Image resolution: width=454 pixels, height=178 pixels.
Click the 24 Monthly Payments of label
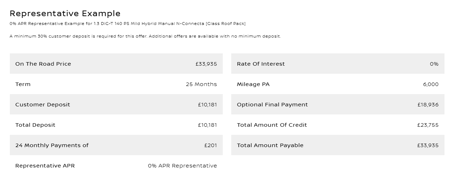tap(52, 145)
